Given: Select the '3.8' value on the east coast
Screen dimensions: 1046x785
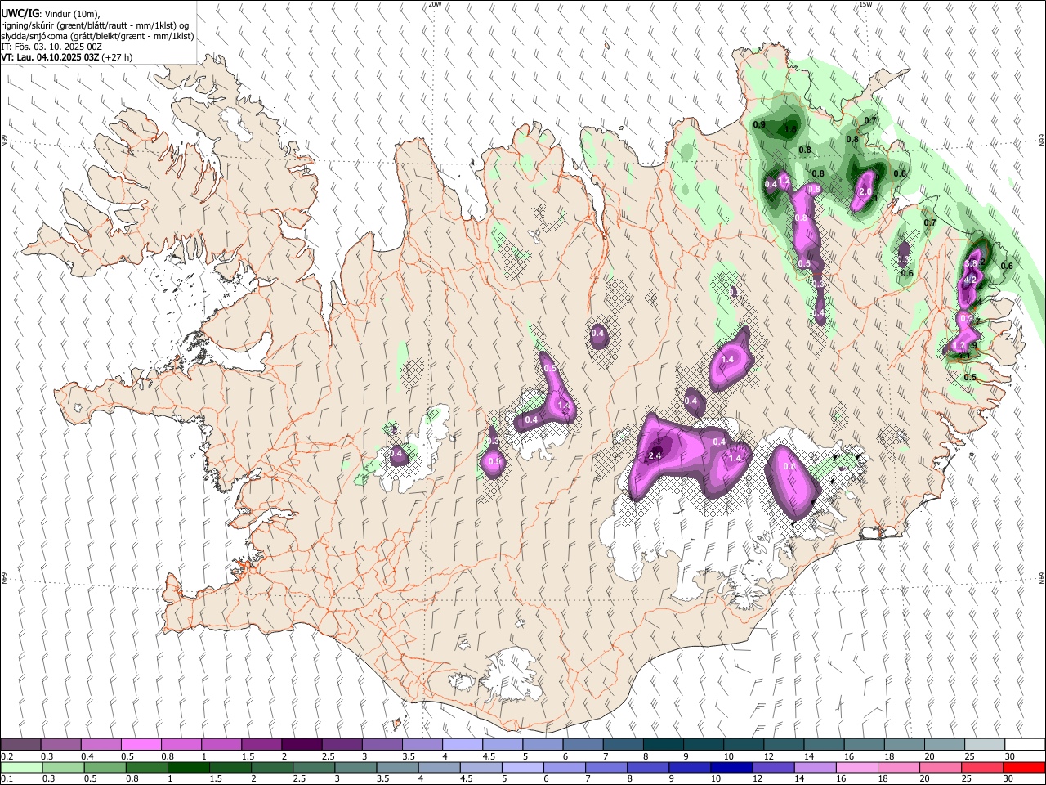Looking at the screenshot, I should point(971,264).
